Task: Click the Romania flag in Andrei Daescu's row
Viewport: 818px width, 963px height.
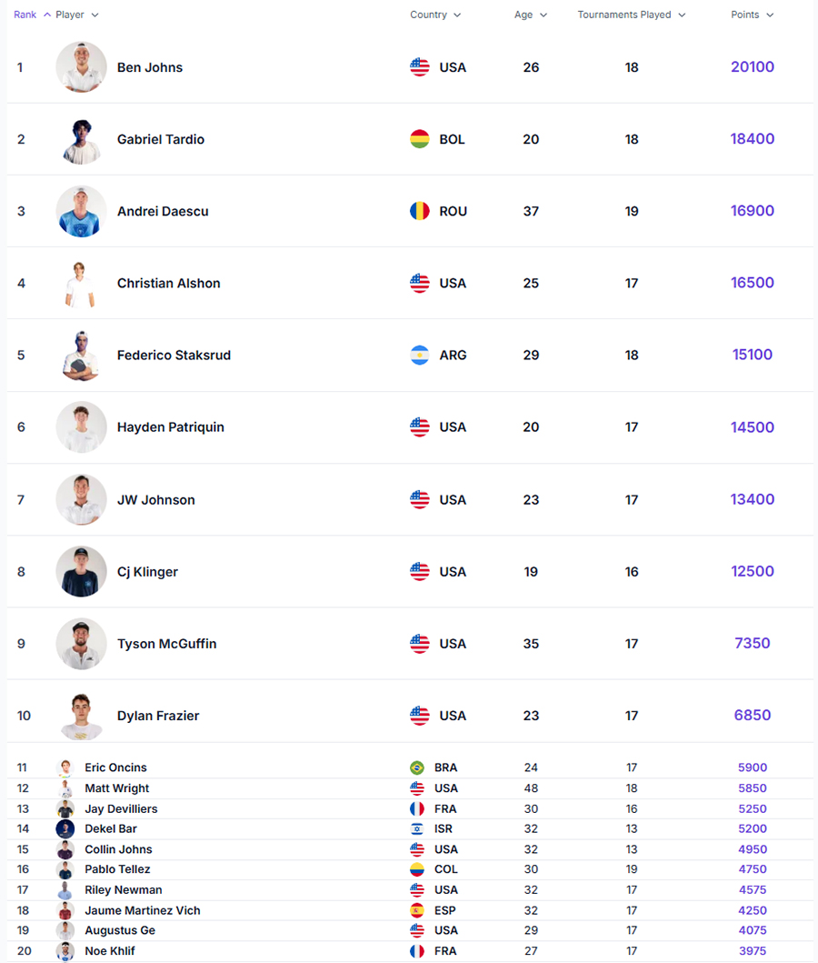Action: (x=419, y=211)
